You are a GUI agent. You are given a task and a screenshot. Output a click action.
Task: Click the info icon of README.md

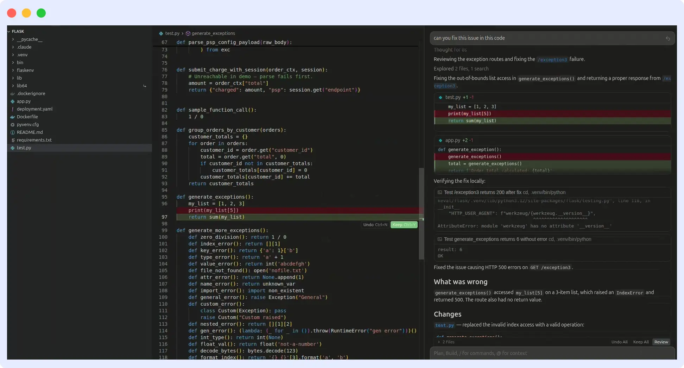(x=13, y=132)
